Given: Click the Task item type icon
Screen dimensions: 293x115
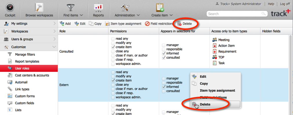Looking at the screenshot, I should [215, 63].
